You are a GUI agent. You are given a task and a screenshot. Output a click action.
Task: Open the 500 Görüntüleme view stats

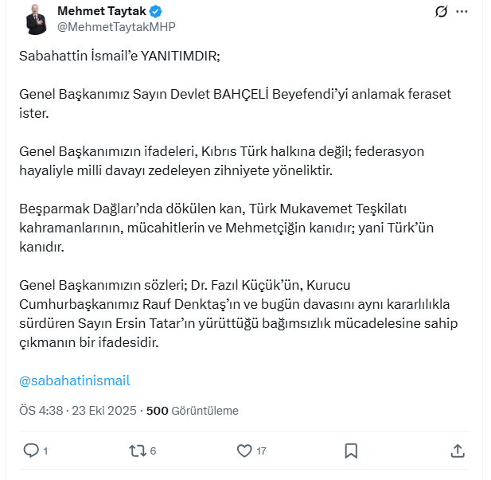192,411
